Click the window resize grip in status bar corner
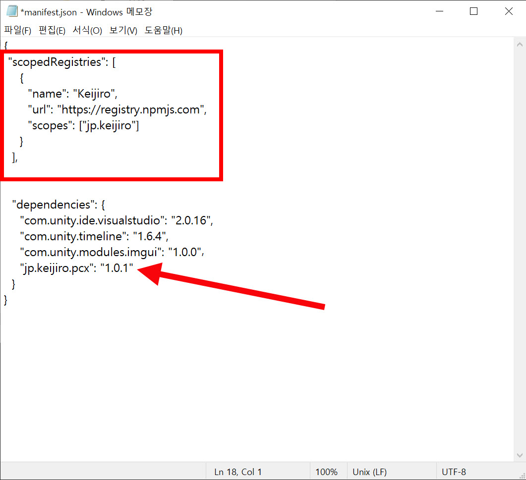 (x=522, y=476)
